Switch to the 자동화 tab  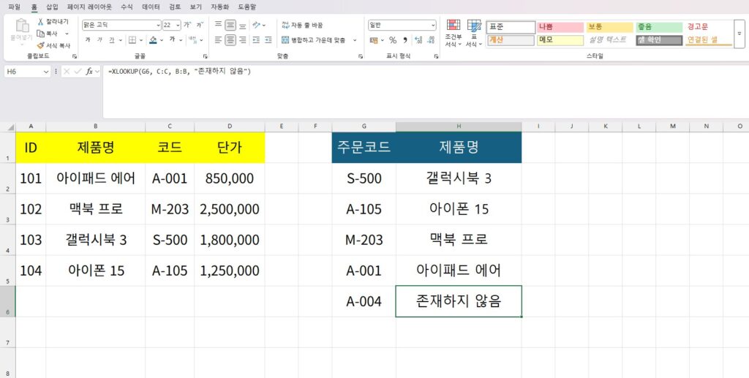(x=220, y=7)
